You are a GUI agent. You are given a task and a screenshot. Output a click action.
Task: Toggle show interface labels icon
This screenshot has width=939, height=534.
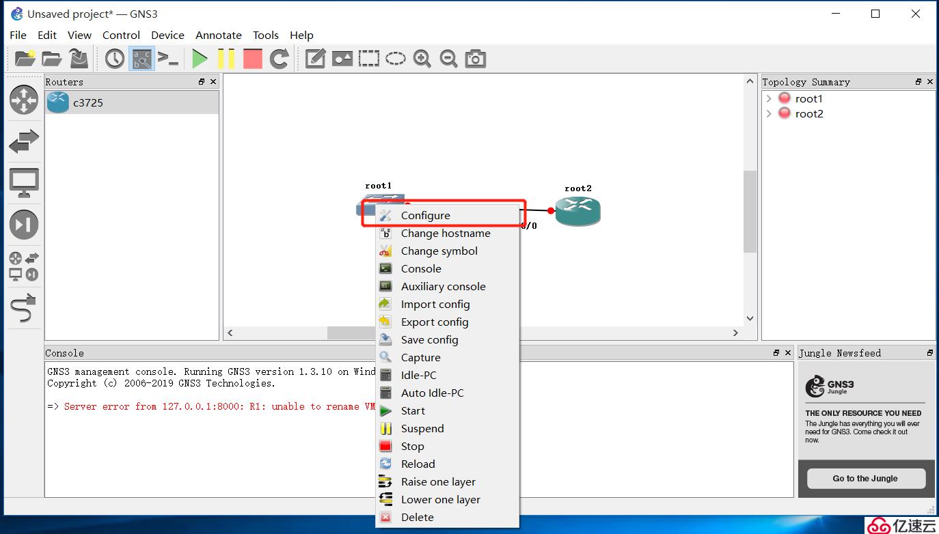[141, 59]
